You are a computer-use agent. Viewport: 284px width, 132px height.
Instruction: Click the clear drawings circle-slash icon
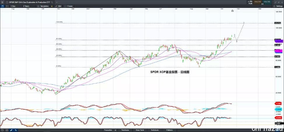[7, 130]
